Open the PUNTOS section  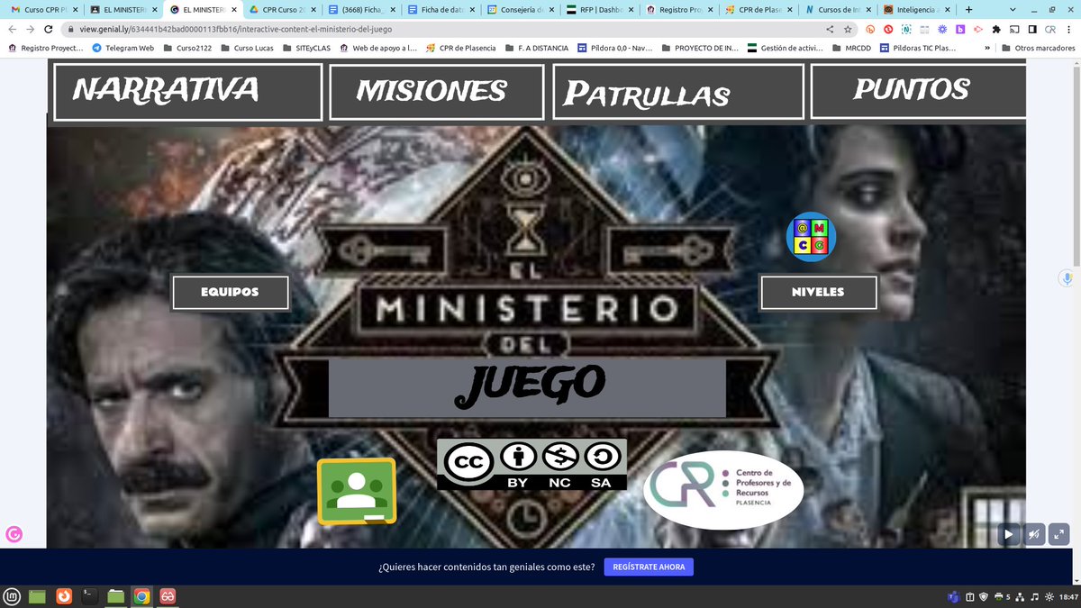[917, 92]
